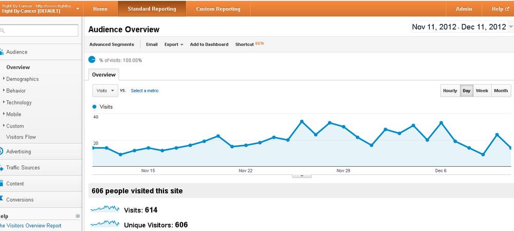Collapse the Help panel minus icon
The image size is (514, 231).
pos(78,216)
